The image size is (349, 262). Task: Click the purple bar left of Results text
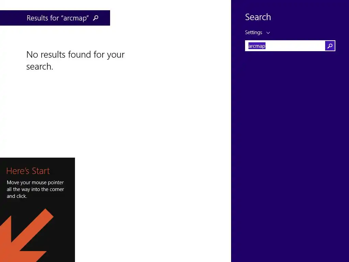pyautogui.click(x=13, y=18)
